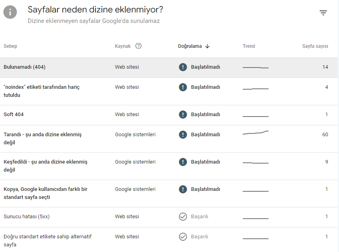Click the success checkmark icon on Sunucu hatası row
This screenshot has width=339, height=252.
point(183,216)
